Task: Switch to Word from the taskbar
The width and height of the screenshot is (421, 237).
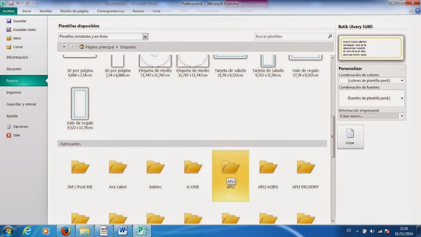Action: click(x=123, y=230)
